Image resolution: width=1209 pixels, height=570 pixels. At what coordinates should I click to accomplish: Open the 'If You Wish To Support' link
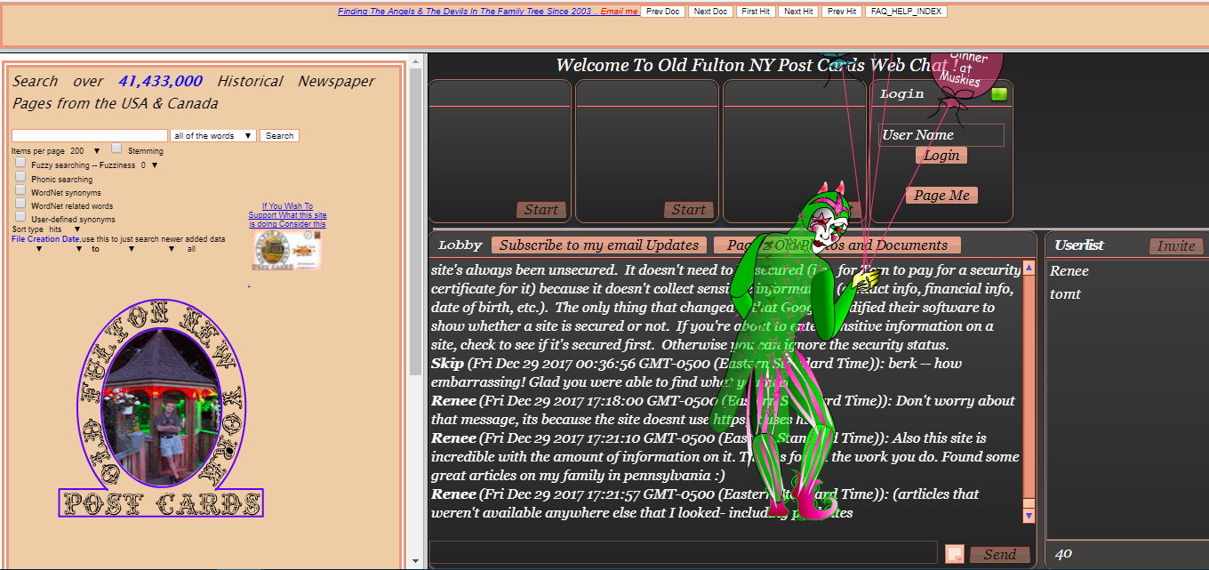[x=287, y=215]
